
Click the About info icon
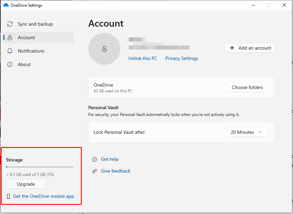coord(10,65)
